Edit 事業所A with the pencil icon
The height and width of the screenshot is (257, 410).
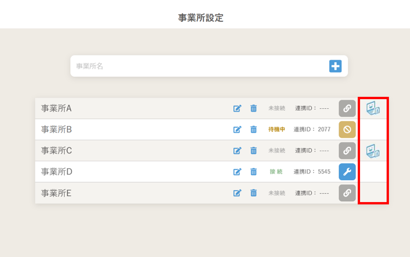(x=237, y=108)
